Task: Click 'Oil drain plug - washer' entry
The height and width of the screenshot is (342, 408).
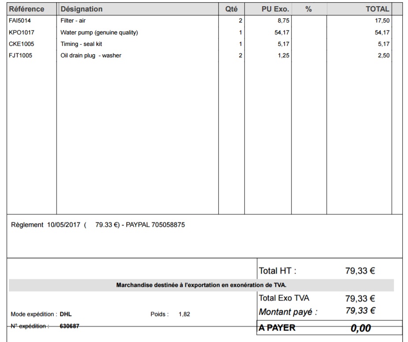Action: click(x=91, y=56)
